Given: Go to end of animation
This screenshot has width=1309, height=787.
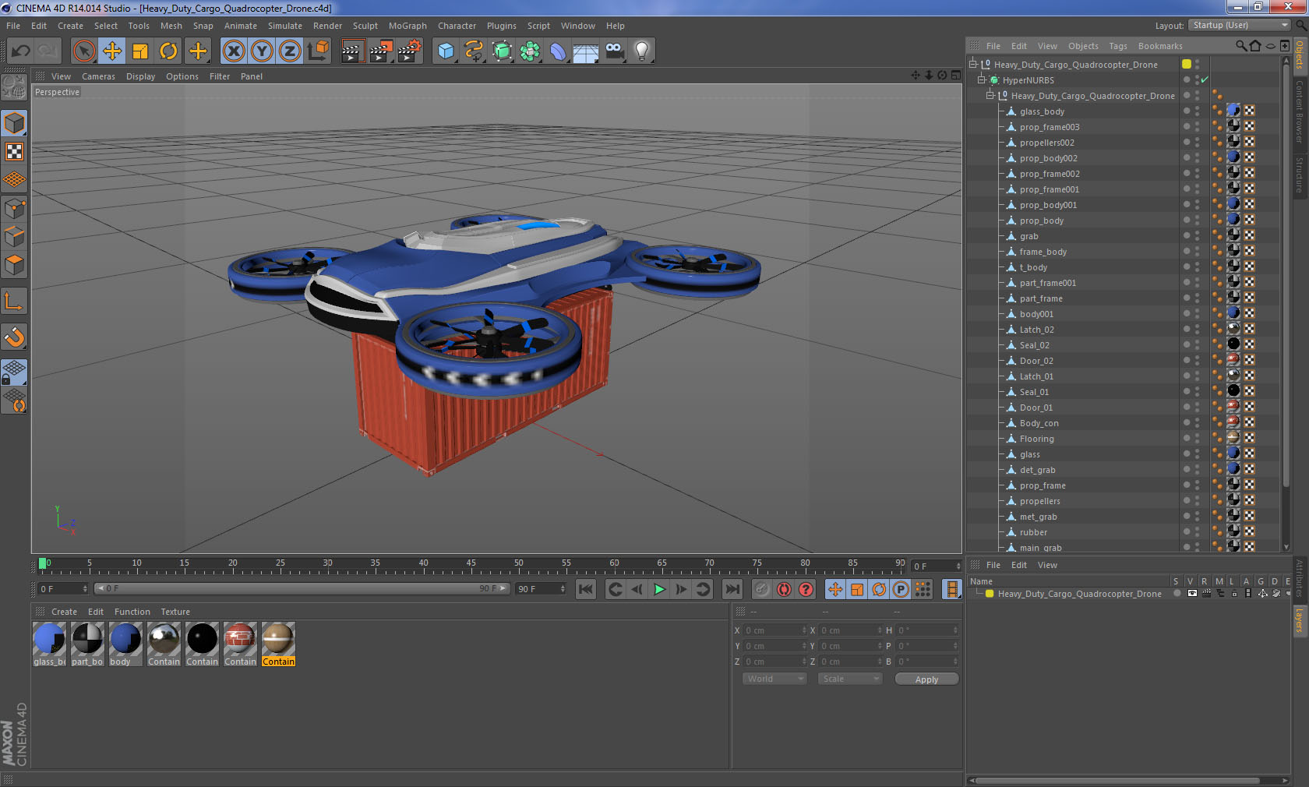Looking at the screenshot, I should [x=732, y=589].
